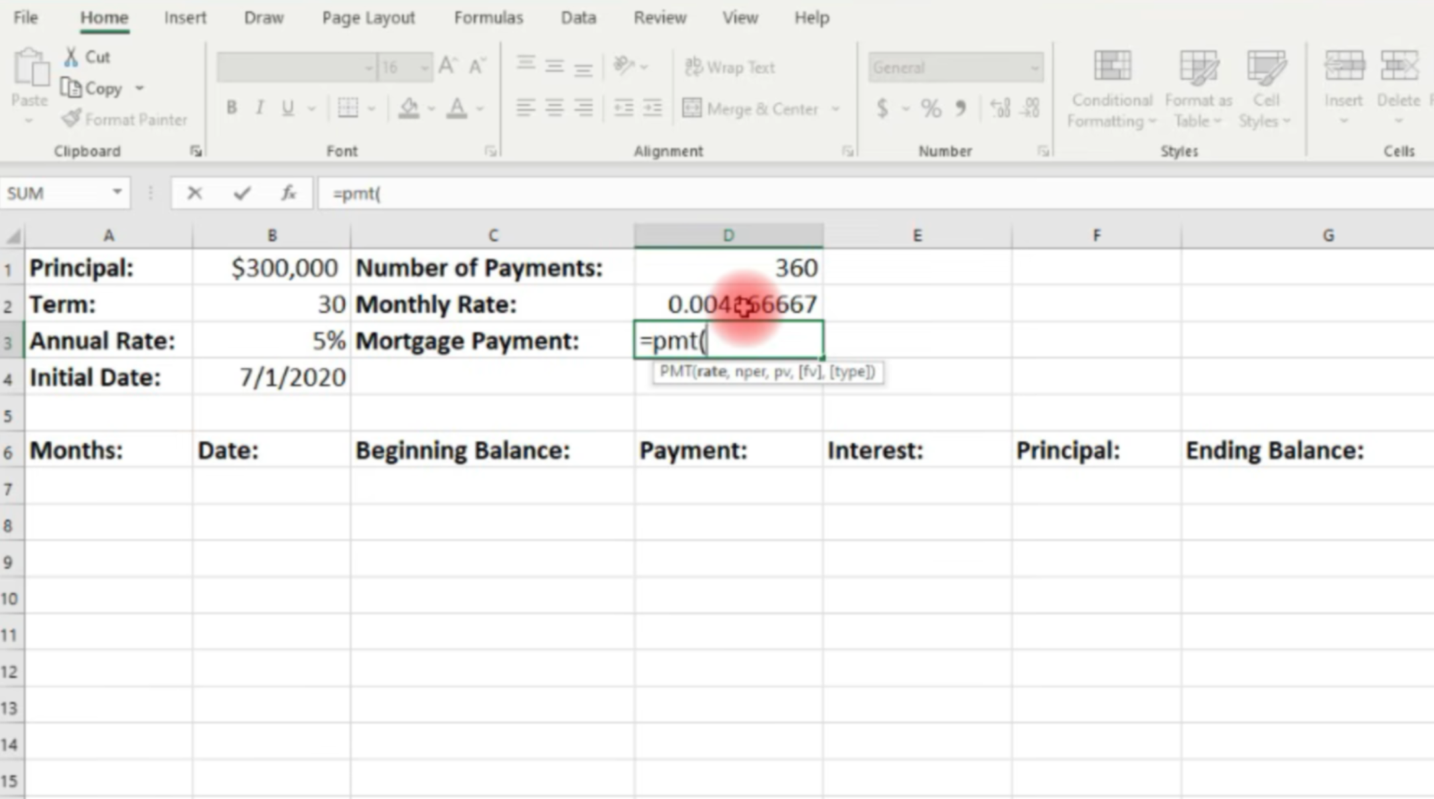Toggle right text alignment

584,108
